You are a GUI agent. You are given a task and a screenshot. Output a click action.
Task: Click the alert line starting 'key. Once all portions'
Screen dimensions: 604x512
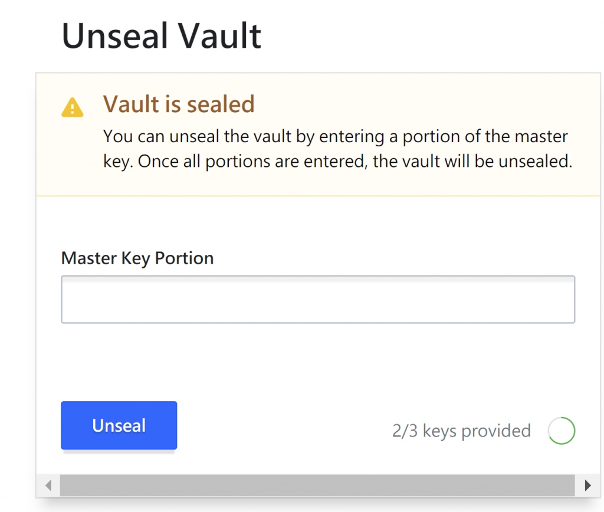click(x=337, y=162)
